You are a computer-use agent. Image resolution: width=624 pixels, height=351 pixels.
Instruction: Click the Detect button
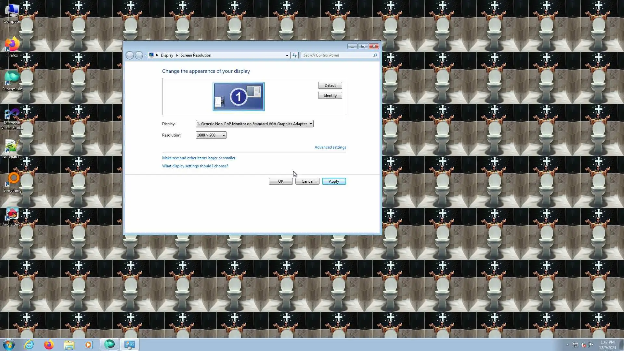tap(330, 85)
